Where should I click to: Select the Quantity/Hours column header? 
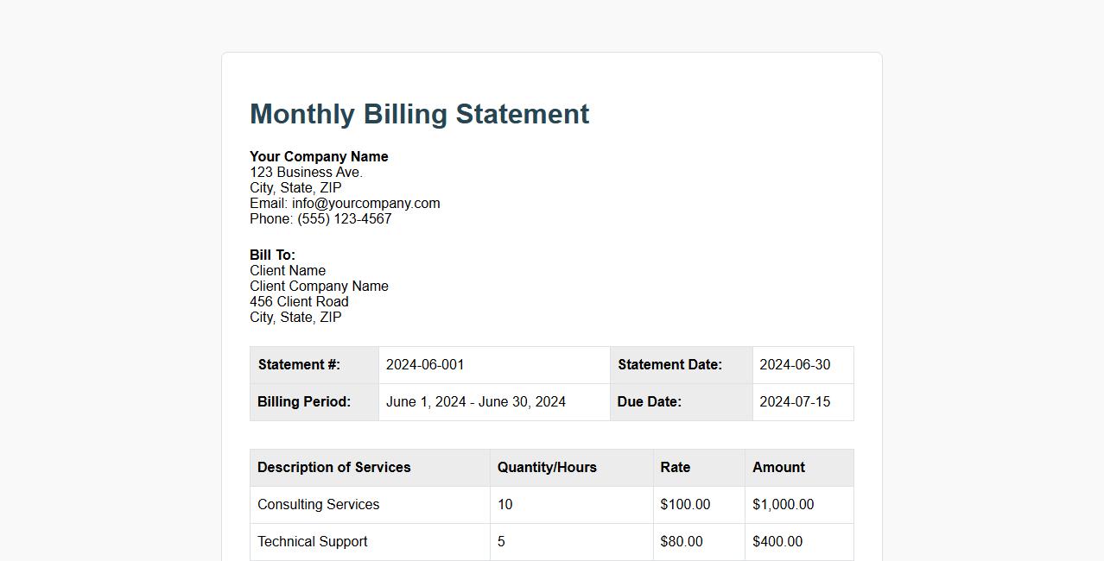pos(546,467)
